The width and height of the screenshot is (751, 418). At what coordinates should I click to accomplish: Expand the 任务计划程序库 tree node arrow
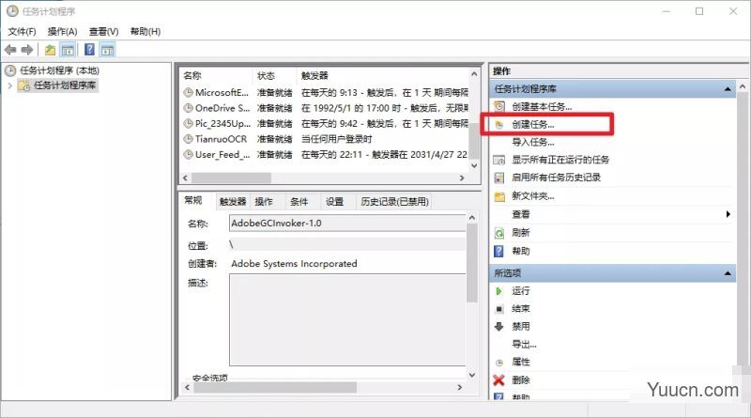click(10, 85)
